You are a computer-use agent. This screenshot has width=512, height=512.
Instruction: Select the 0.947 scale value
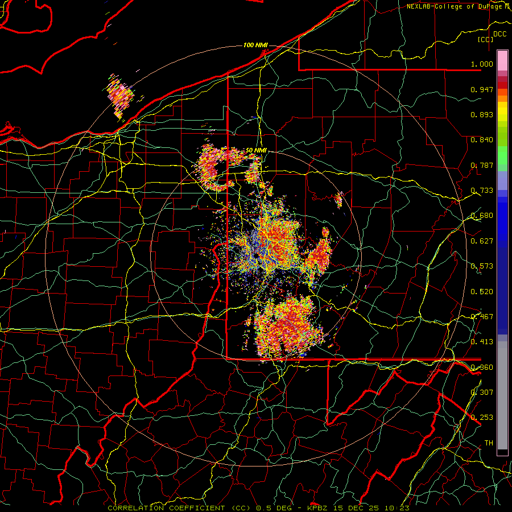482,89
